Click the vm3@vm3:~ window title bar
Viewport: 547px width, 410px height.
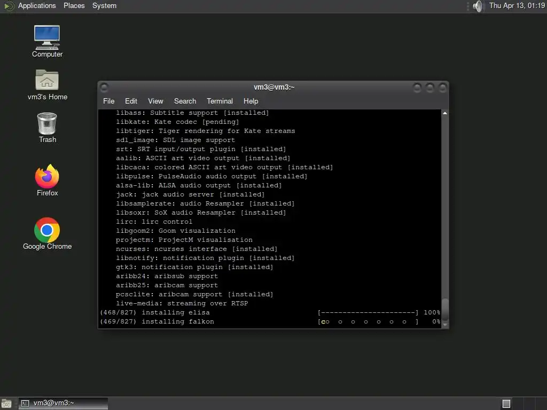coord(274,87)
